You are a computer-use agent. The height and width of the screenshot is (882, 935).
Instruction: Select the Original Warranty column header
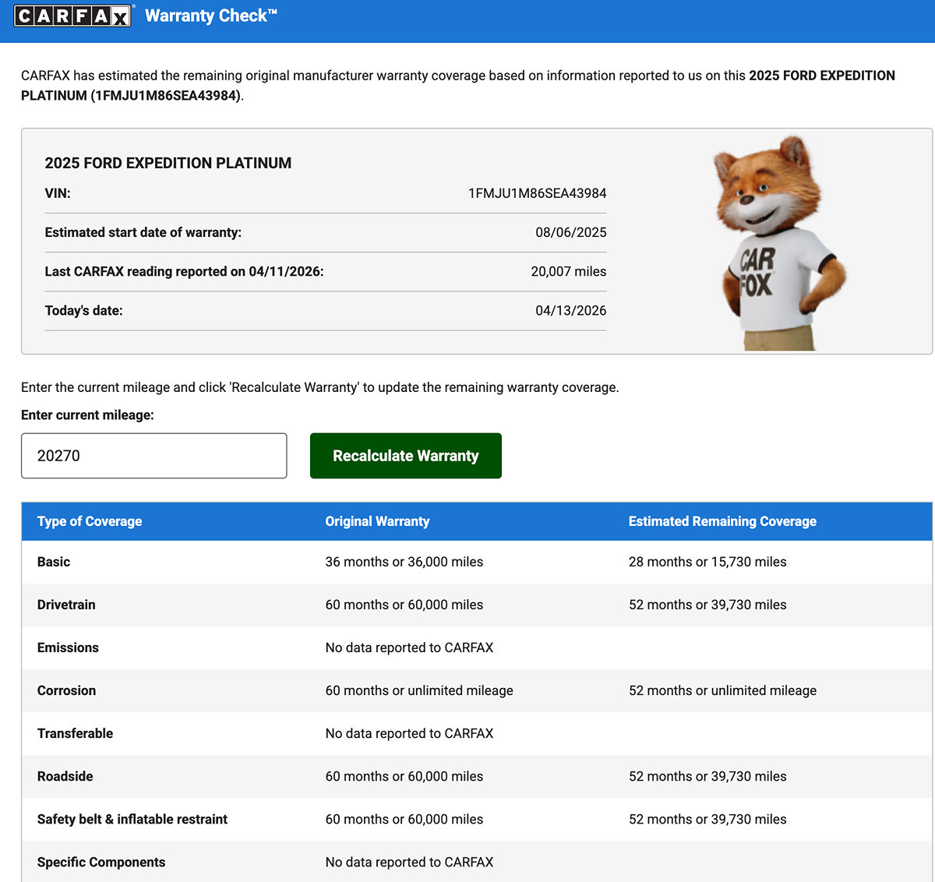[377, 521]
